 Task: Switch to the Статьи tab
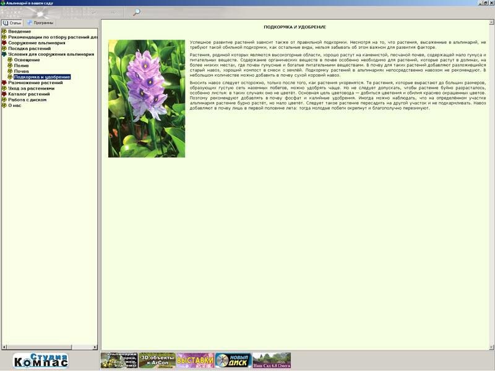coord(12,23)
